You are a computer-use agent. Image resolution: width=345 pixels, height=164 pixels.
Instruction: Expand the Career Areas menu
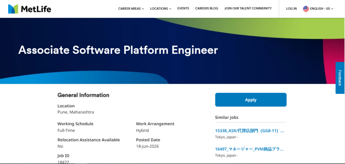tap(131, 8)
